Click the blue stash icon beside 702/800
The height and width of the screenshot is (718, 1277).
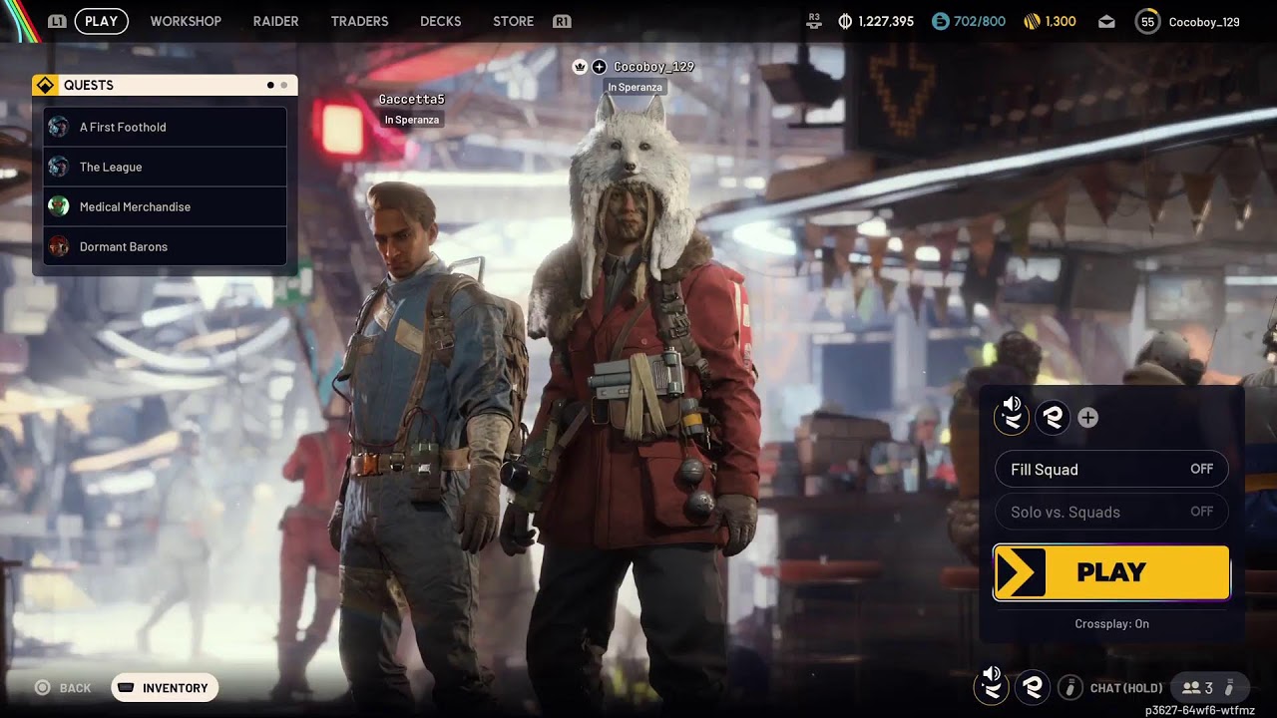[940, 21]
